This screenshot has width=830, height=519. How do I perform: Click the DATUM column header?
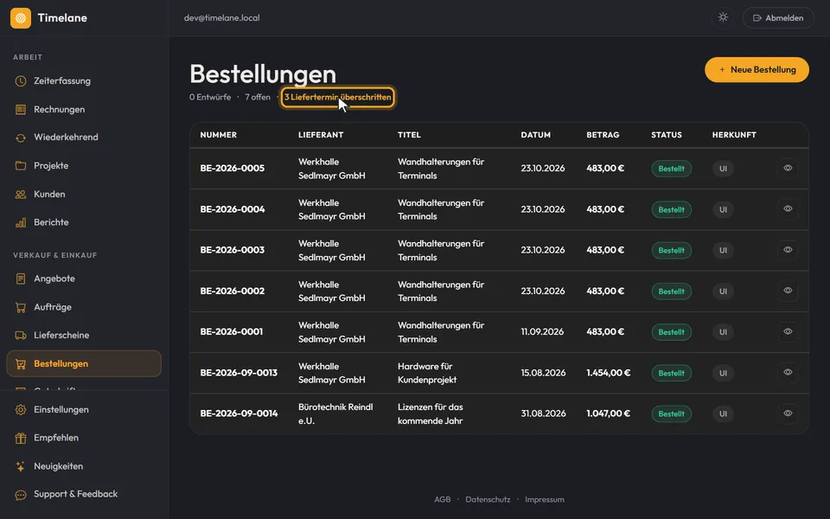(536, 135)
